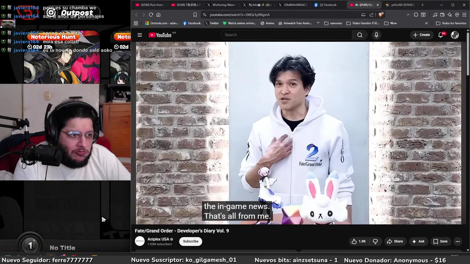Open the vamonos bookmarks folder
Image resolution: width=470 pixels, height=264 pixels.
333,23
